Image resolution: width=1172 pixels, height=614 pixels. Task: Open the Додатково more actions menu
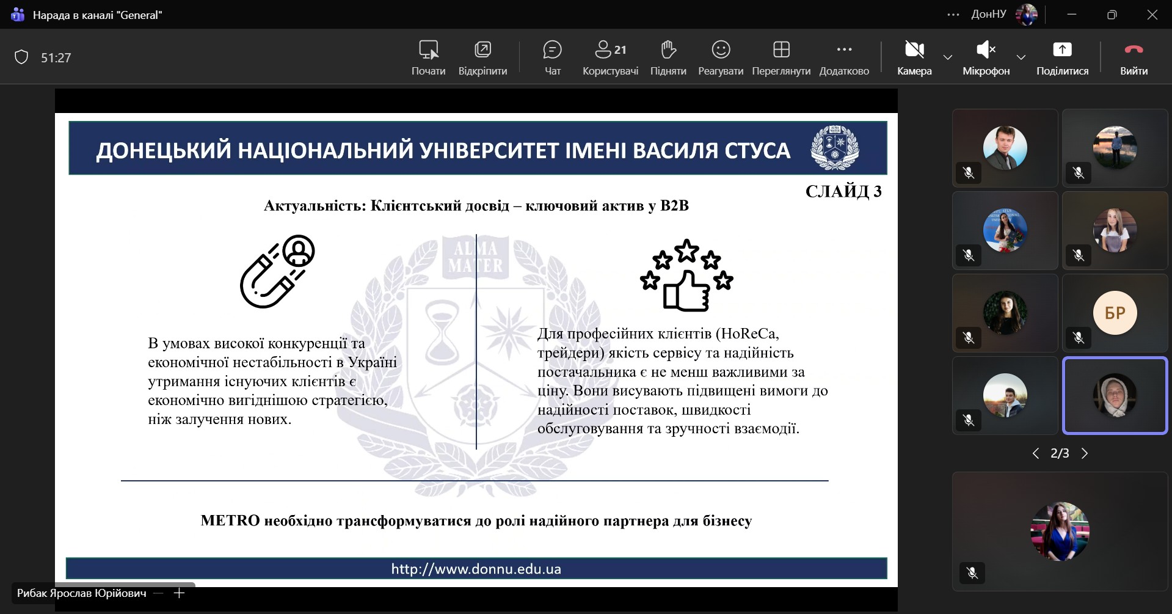844,57
